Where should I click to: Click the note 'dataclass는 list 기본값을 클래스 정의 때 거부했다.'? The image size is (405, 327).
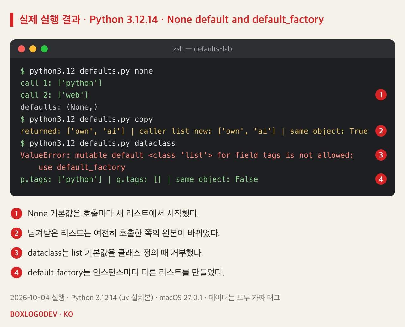pos(115,253)
